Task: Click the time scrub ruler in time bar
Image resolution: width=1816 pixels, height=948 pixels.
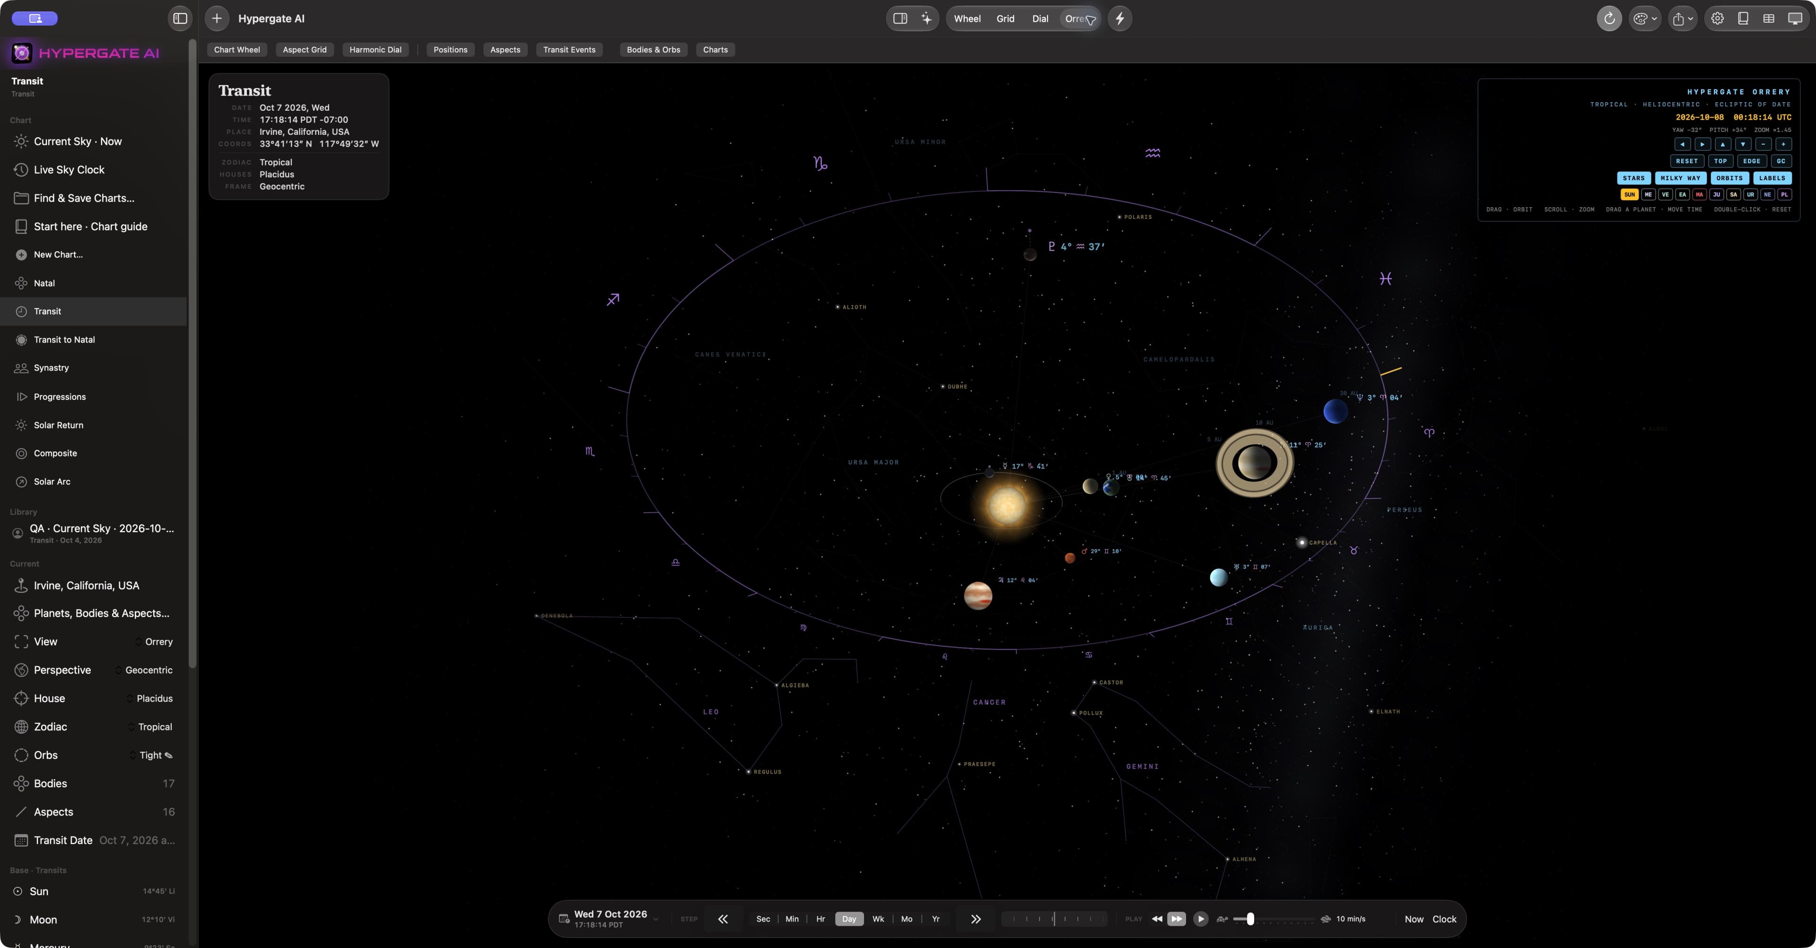Action: pos(1054,919)
